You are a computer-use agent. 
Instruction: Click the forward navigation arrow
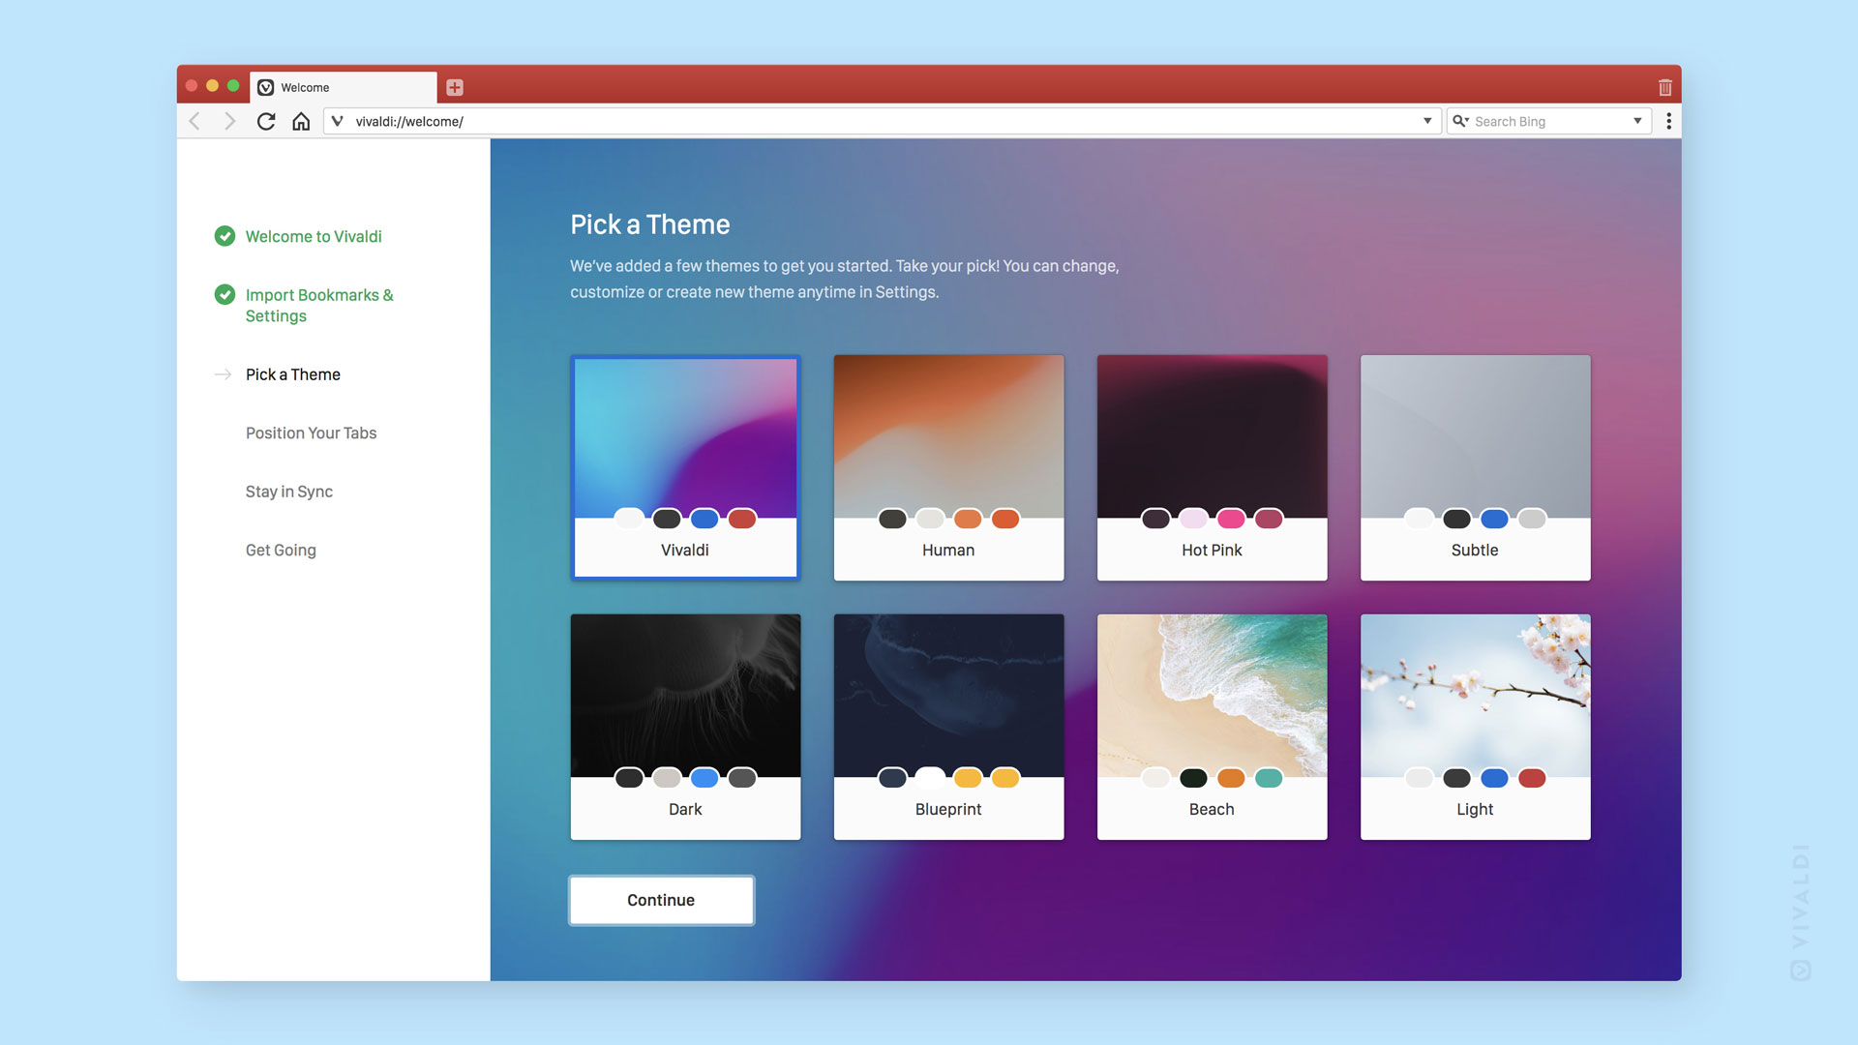click(x=231, y=120)
